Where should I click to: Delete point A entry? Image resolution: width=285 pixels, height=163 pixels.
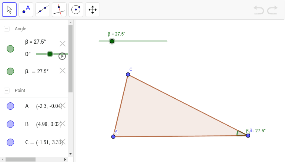[63, 105]
